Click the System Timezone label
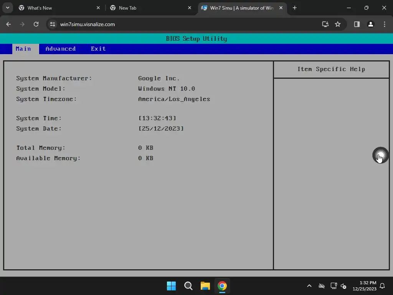Viewport: 393px width, 295px height. pyautogui.click(x=46, y=99)
